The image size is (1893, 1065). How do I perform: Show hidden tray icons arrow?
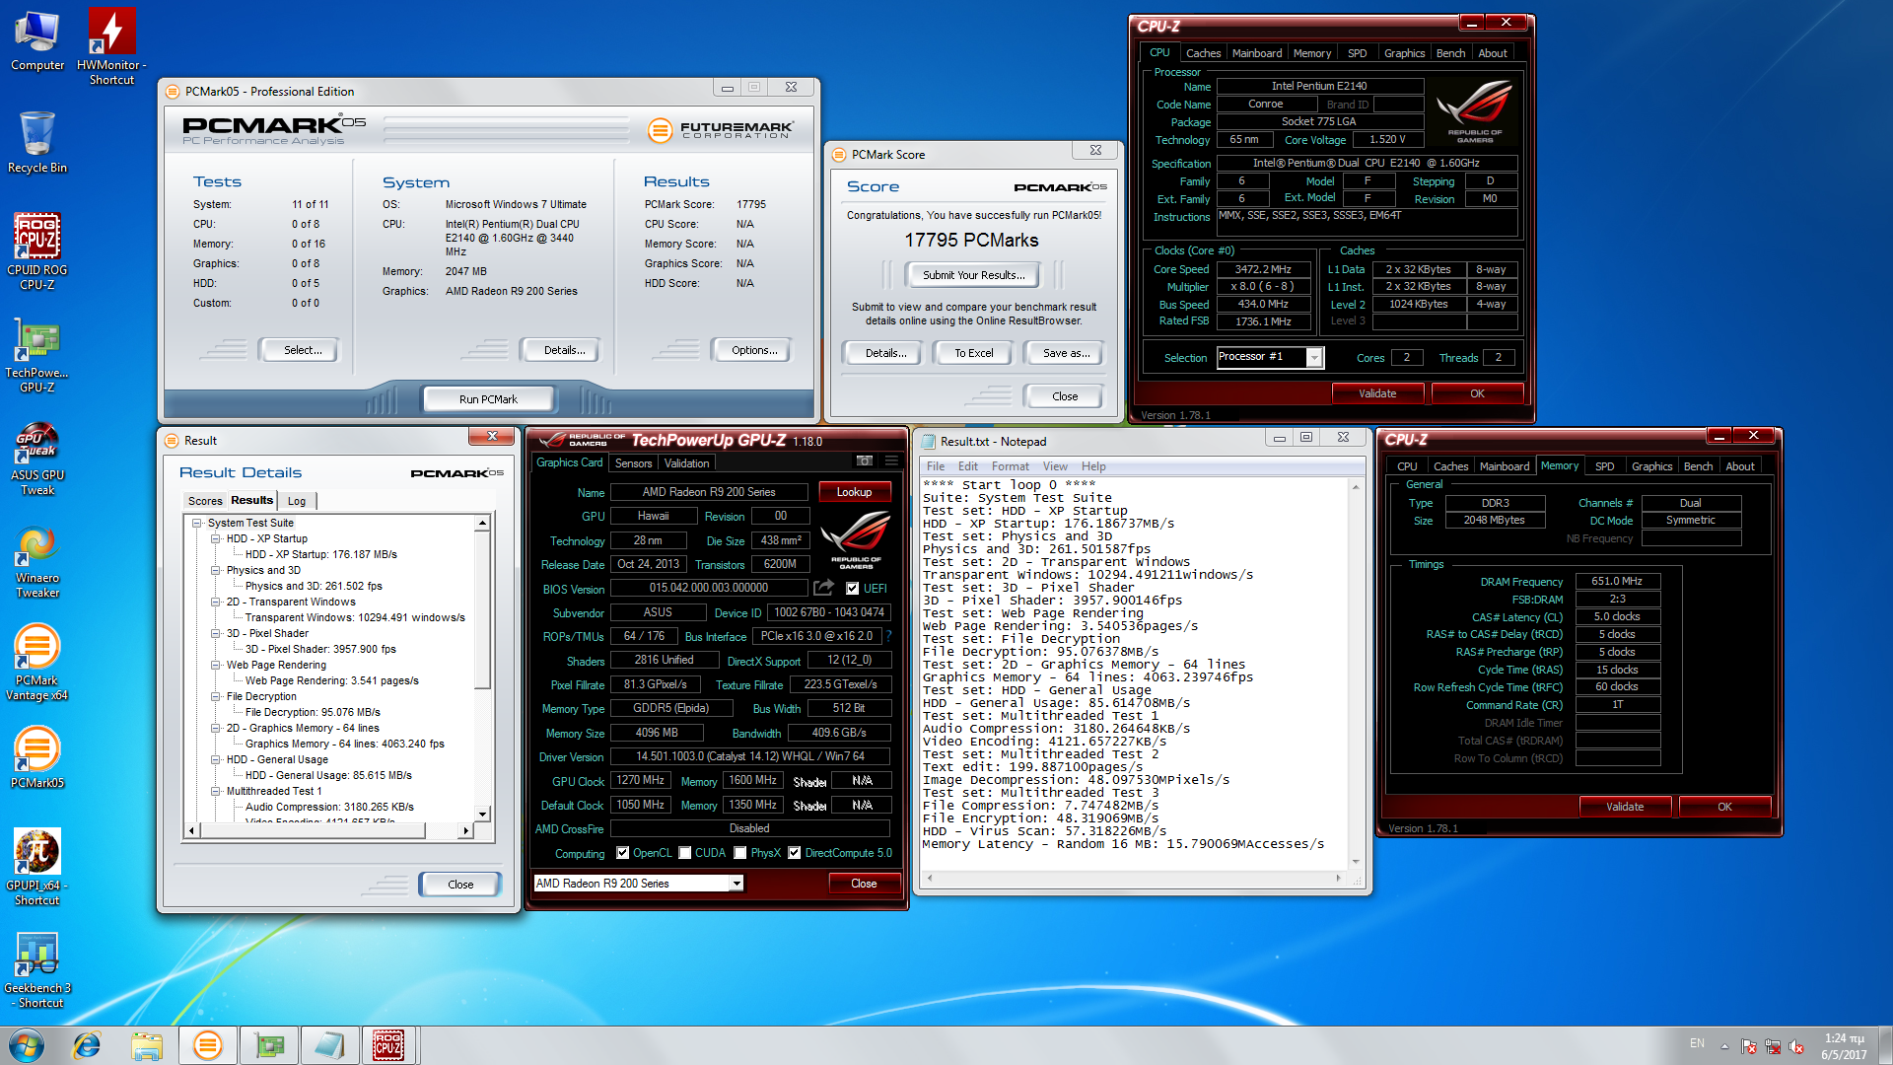coord(1724,1045)
